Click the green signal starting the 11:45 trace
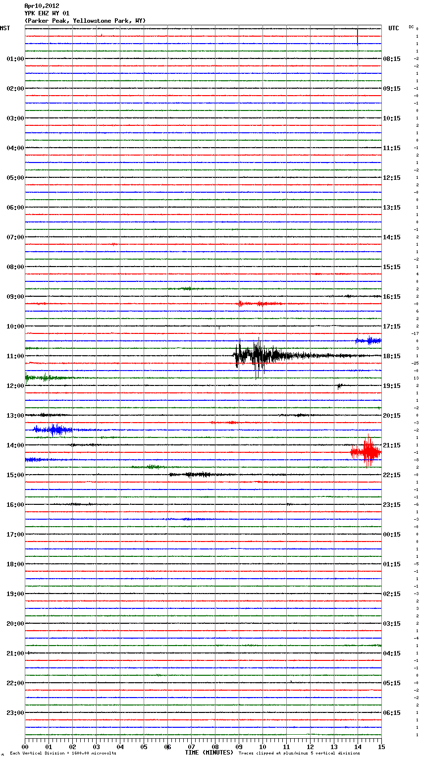Image resolution: width=421 pixels, height=760 pixels. 46,378
